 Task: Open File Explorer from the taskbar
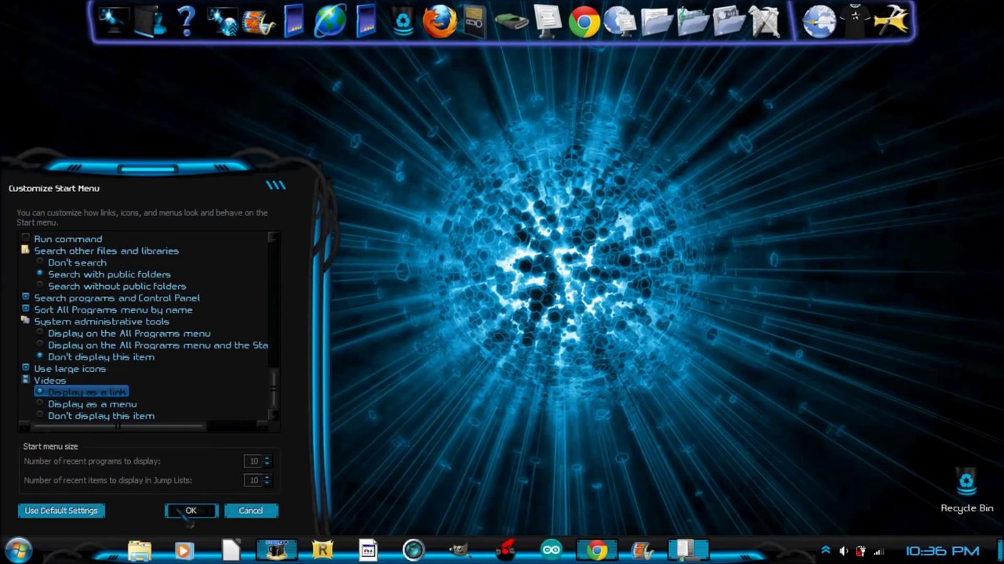(x=140, y=551)
